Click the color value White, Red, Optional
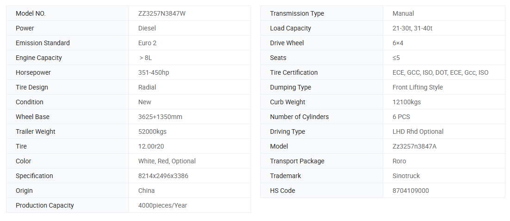 tap(167, 161)
